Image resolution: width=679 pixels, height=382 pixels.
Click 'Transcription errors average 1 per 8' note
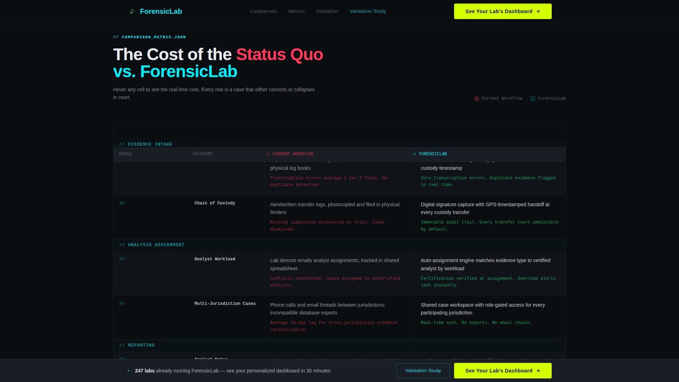click(x=329, y=181)
